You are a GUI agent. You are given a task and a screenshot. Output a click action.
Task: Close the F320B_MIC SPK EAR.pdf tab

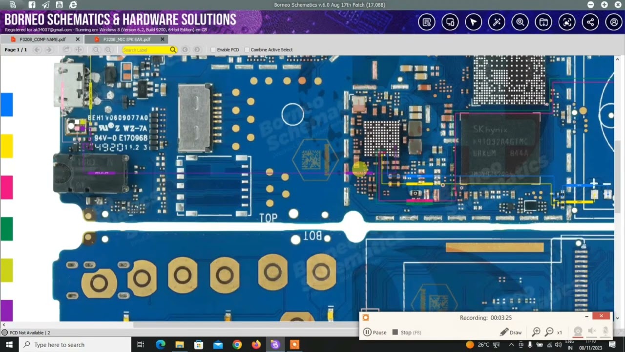[x=163, y=39]
